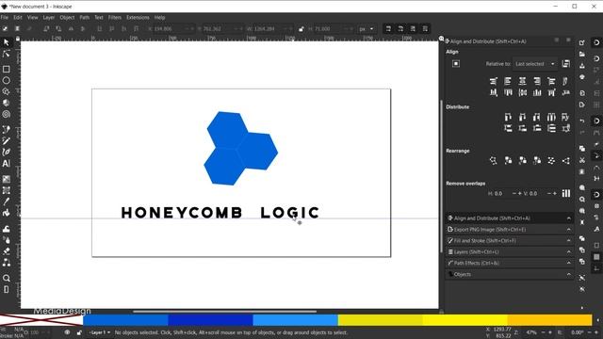Image resolution: width=603 pixels, height=339 pixels.
Task: Toggle 'treat selection as group' button
Action: click(x=566, y=64)
